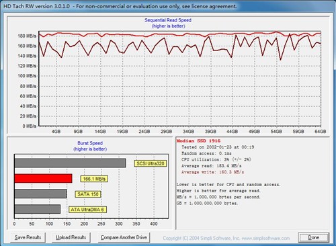This screenshot has height=246, width=336.
Task: Click the SATA 150 label
Action: point(88,194)
